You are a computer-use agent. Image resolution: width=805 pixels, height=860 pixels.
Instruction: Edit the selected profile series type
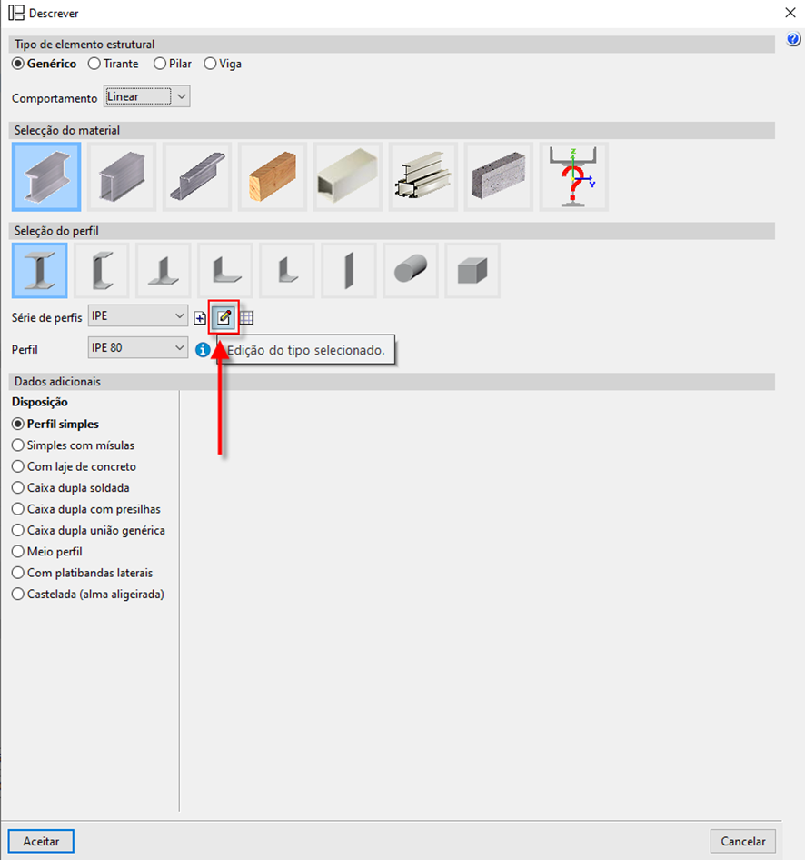(x=224, y=317)
